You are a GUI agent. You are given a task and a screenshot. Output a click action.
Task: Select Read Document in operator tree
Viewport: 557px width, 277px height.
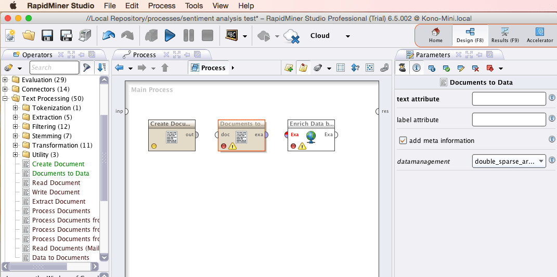point(56,182)
